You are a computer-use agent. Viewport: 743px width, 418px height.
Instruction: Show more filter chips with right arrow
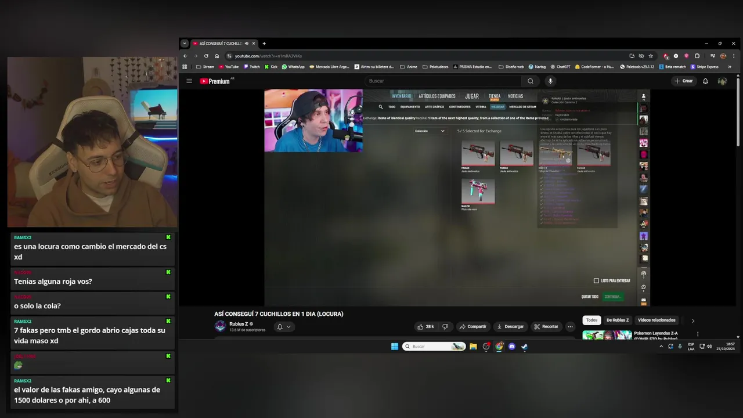pyautogui.click(x=692, y=320)
